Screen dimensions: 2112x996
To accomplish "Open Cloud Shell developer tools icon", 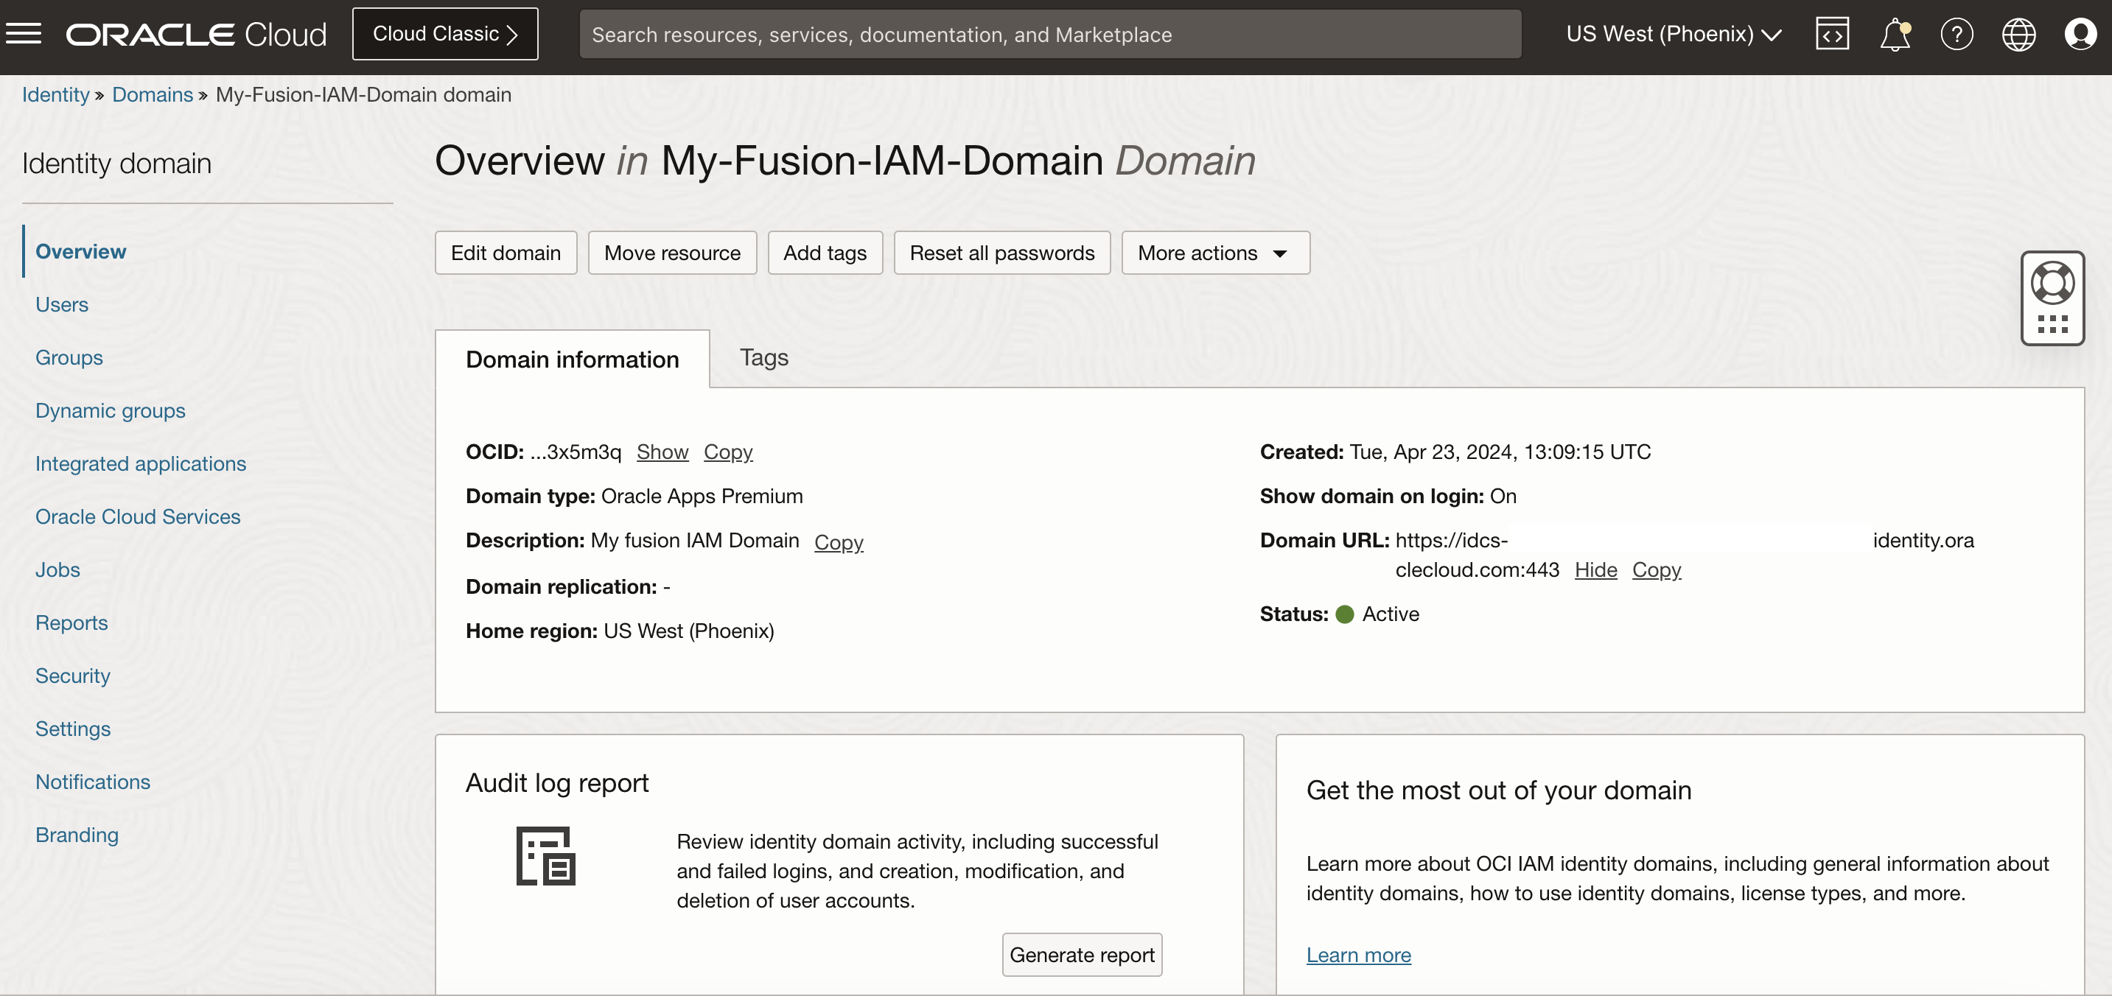I will 1831,34.
